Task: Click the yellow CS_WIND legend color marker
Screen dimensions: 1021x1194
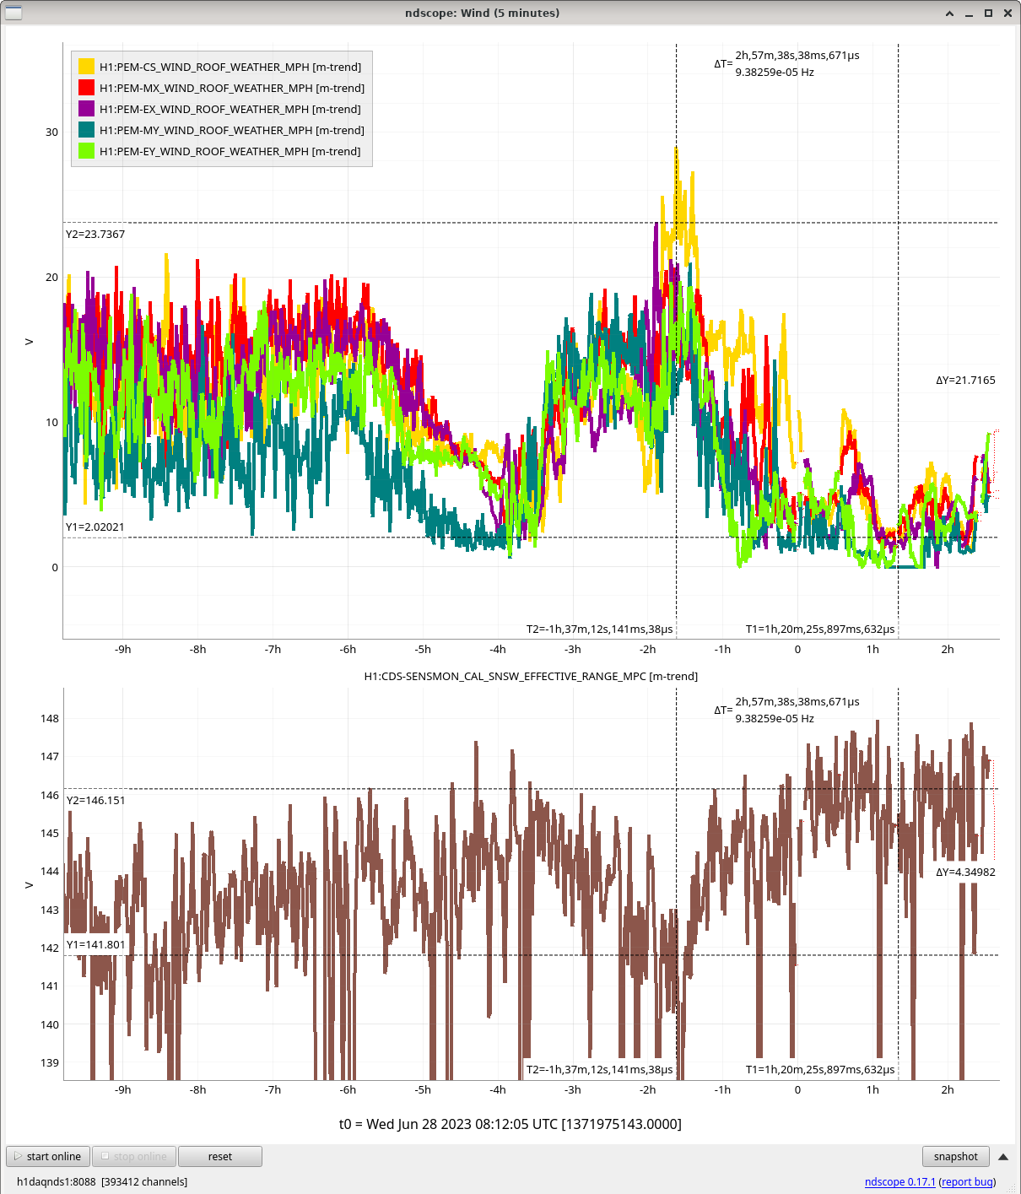Action: [86, 67]
